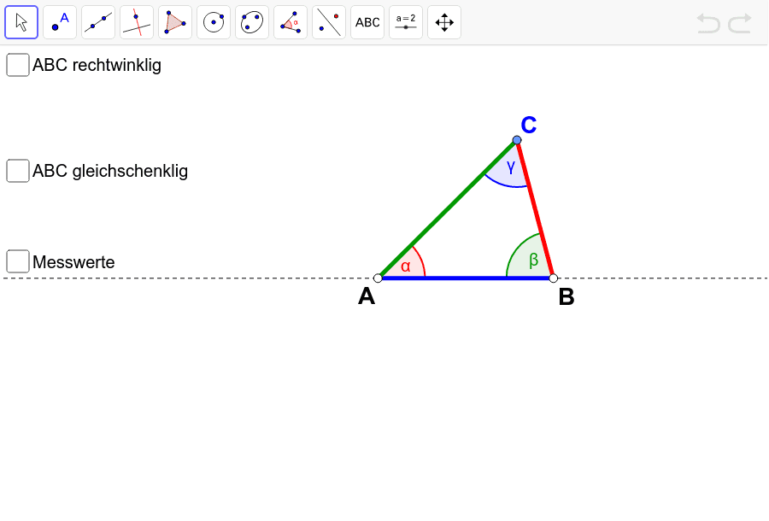Click vertex point A

pos(378,278)
